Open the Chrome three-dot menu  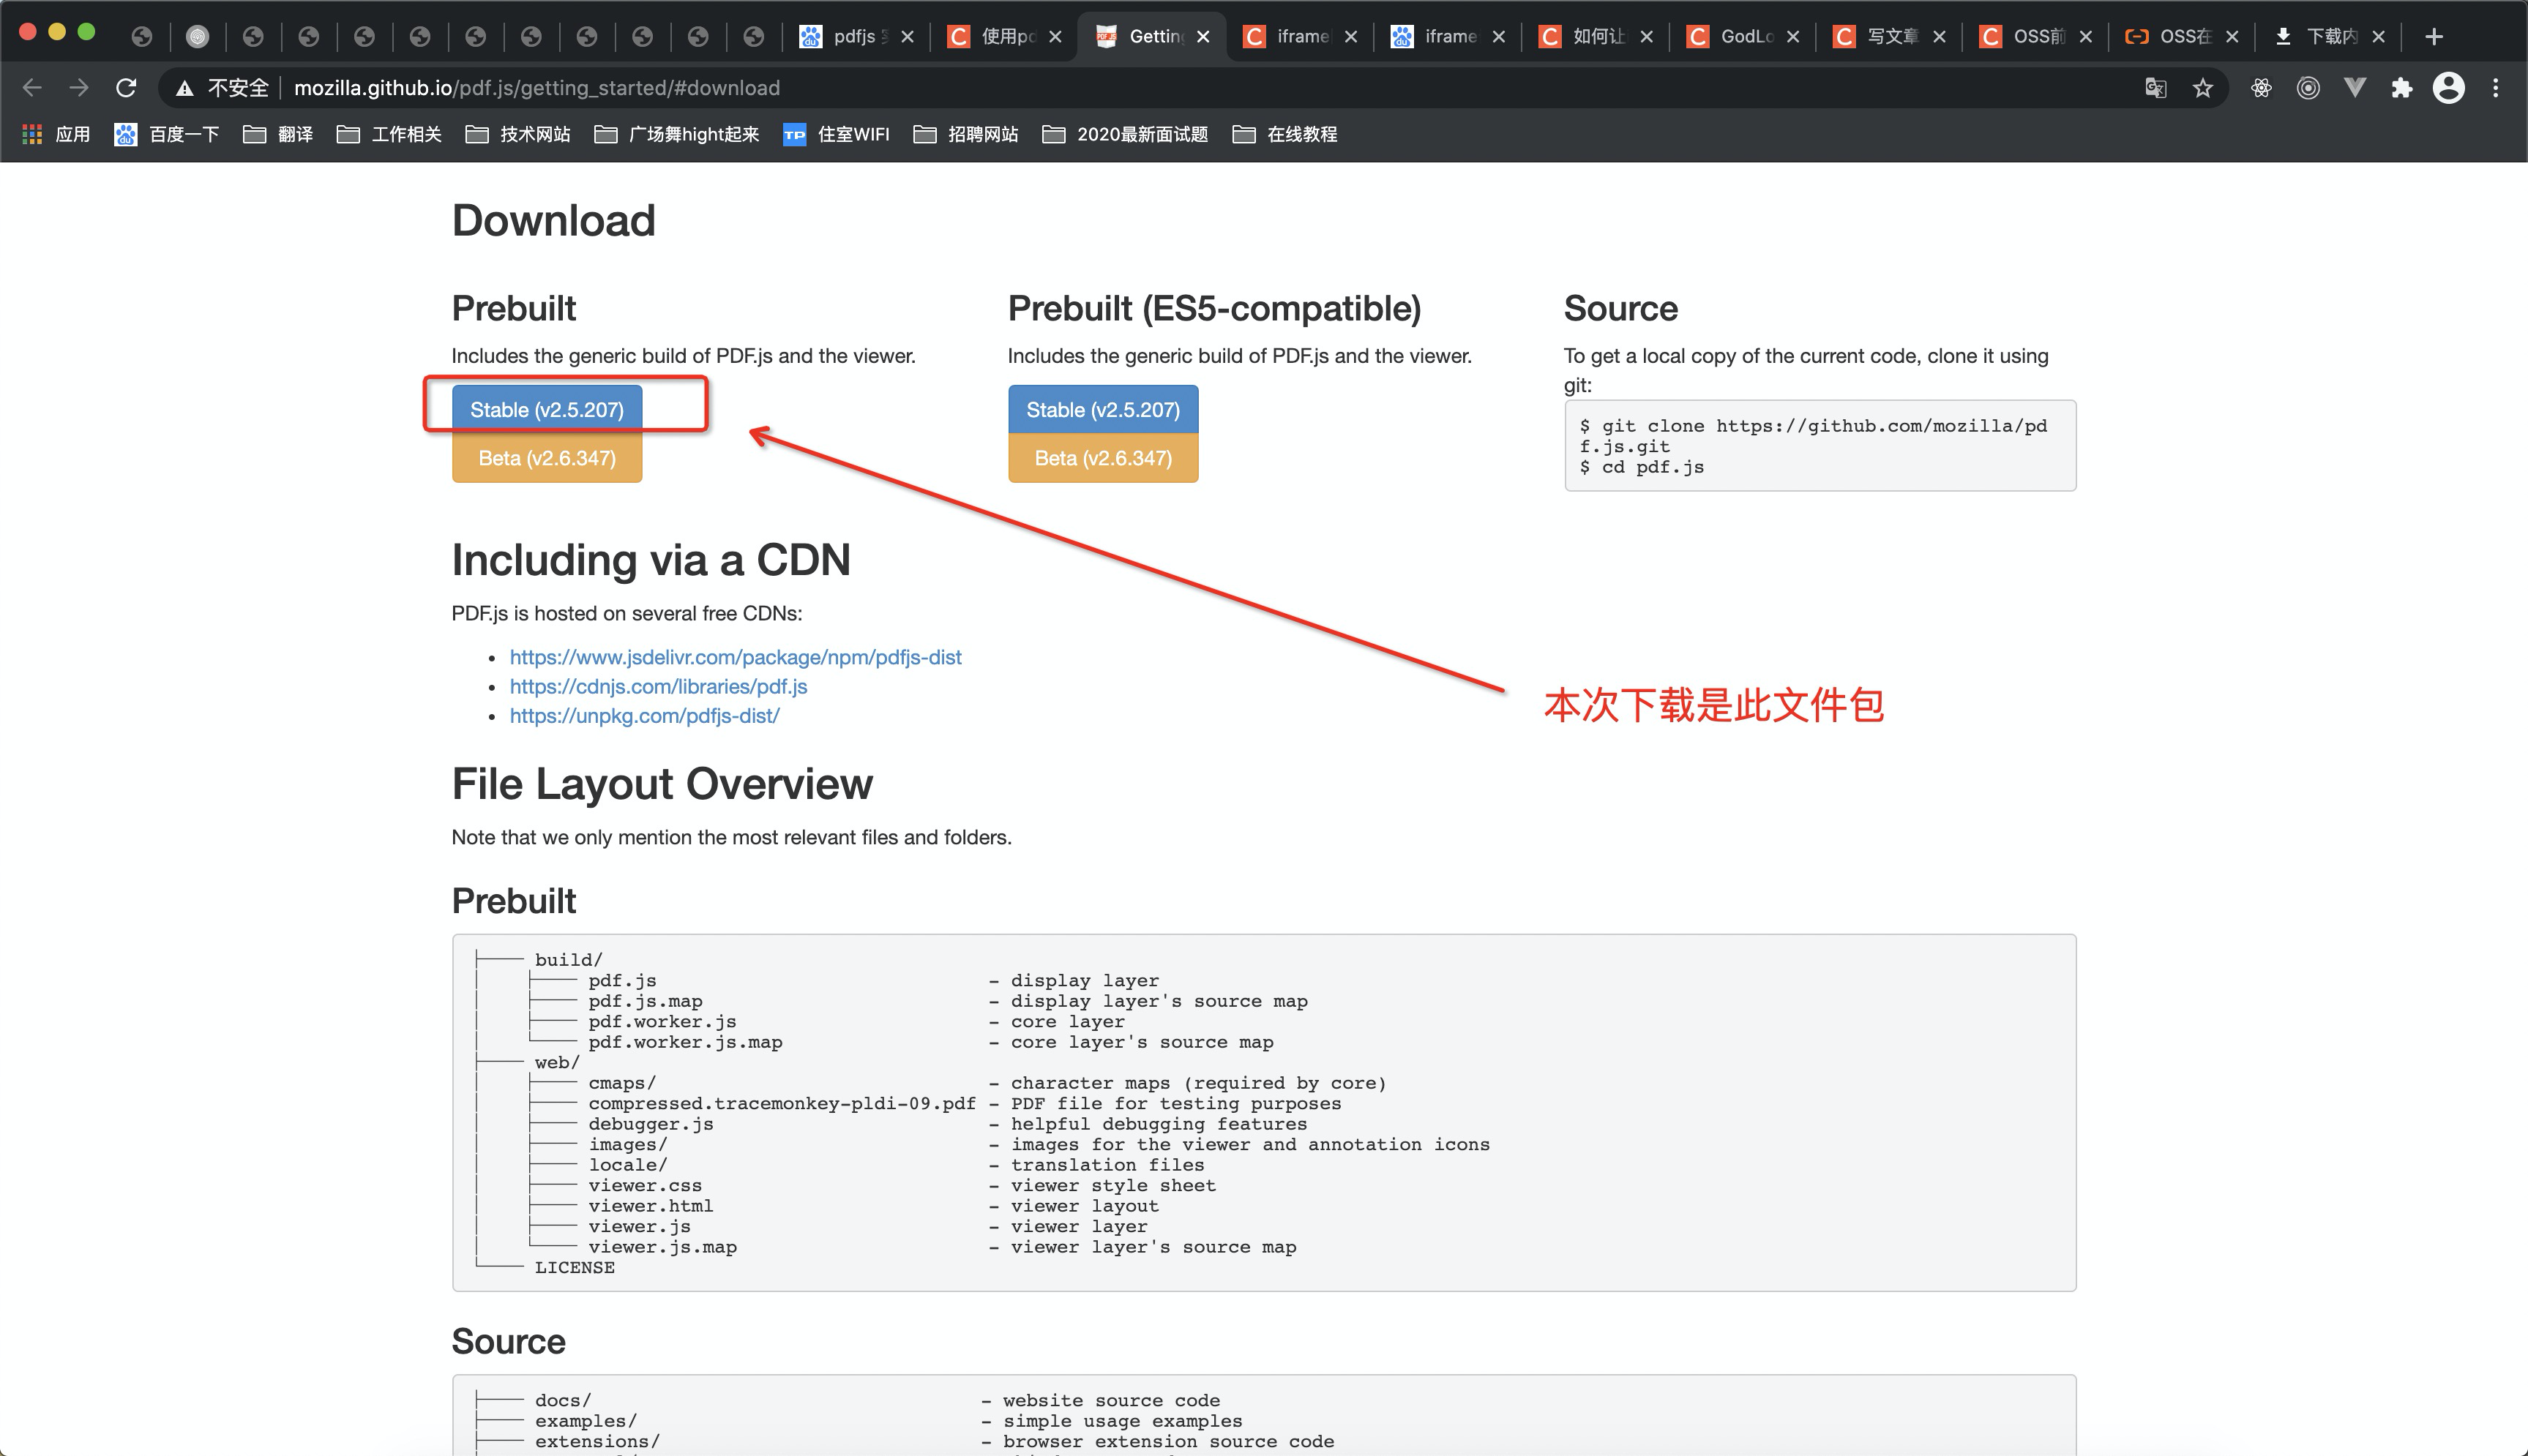click(x=2496, y=88)
